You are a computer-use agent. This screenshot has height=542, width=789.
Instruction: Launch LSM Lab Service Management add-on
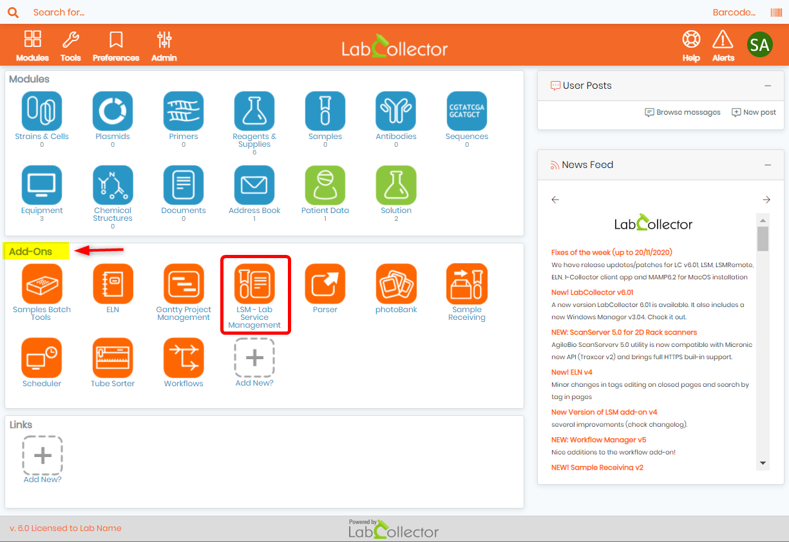click(x=254, y=284)
